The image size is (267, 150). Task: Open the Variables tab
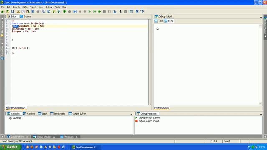click(x=13, y=114)
